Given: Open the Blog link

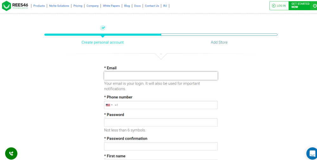Looking at the screenshot, I should [x=127, y=6].
